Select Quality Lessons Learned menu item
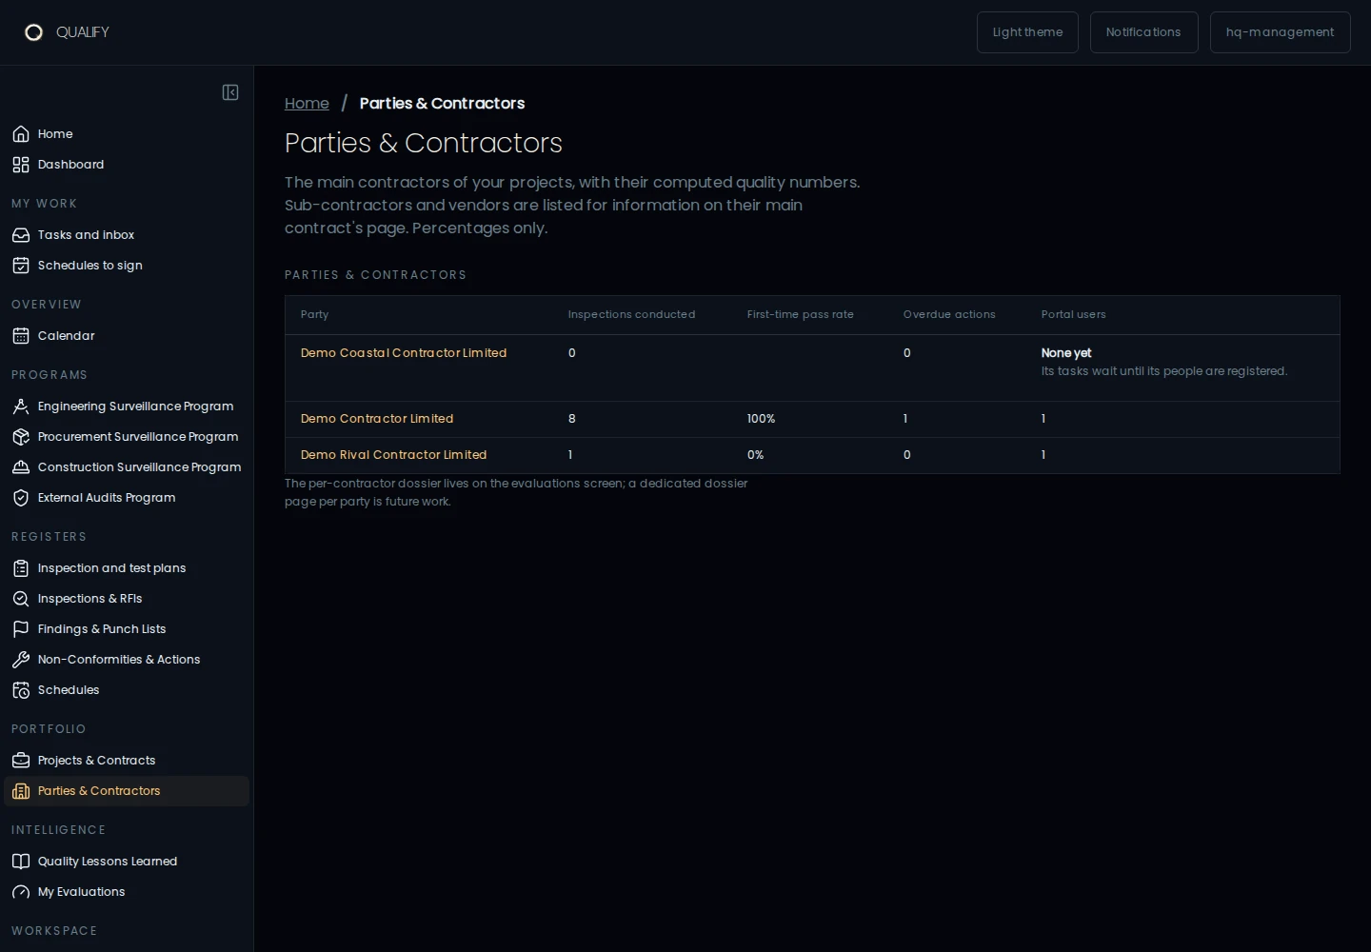Screen dimensions: 1371x952 coord(127,862)
